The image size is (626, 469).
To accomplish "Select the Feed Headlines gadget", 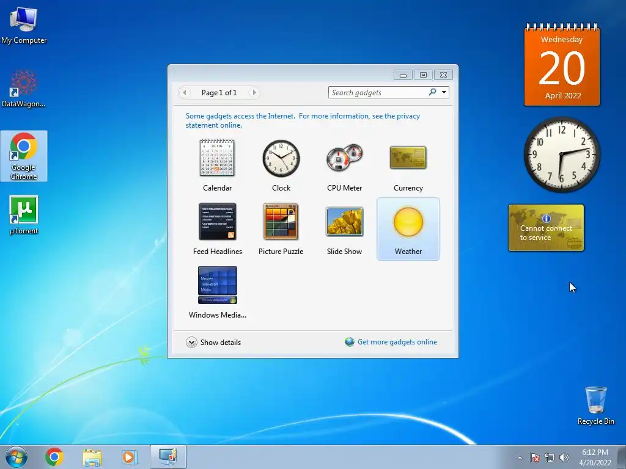I will 217,228.
